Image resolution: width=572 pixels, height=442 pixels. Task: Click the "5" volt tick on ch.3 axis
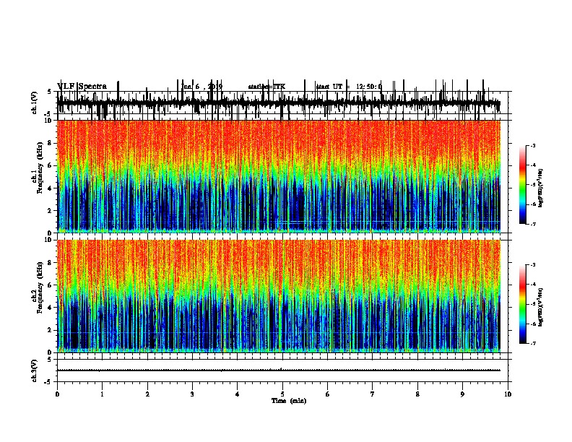point(49,360)
